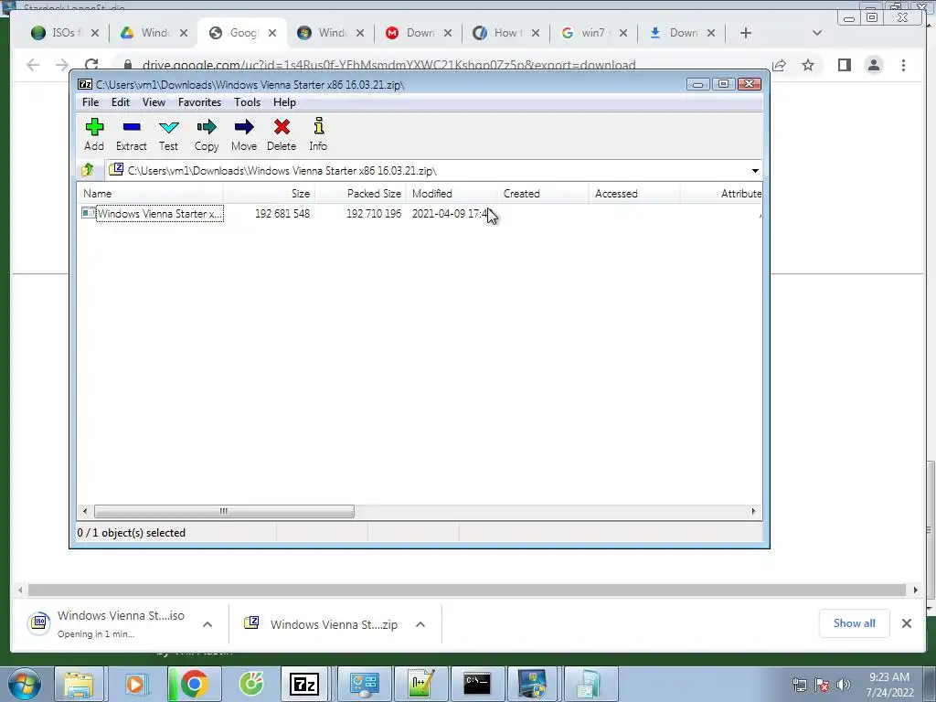Click the Add toolbar icon in 7-Zip
This screenshot has width=936, height=702.
coord(94,134)
